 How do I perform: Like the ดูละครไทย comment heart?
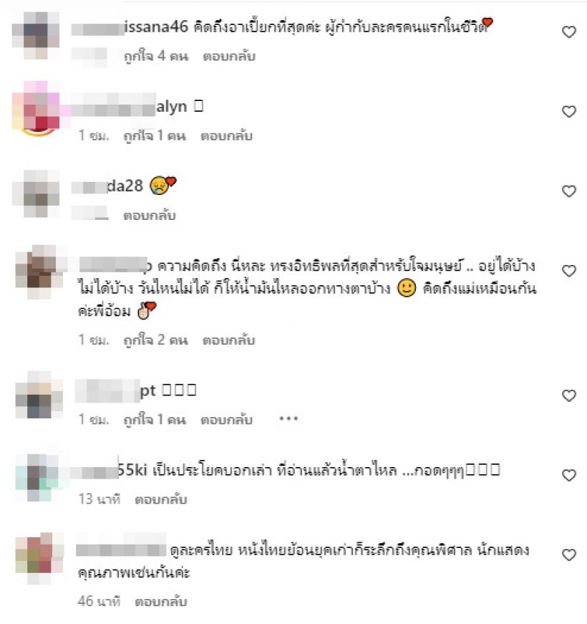(568, 555)
